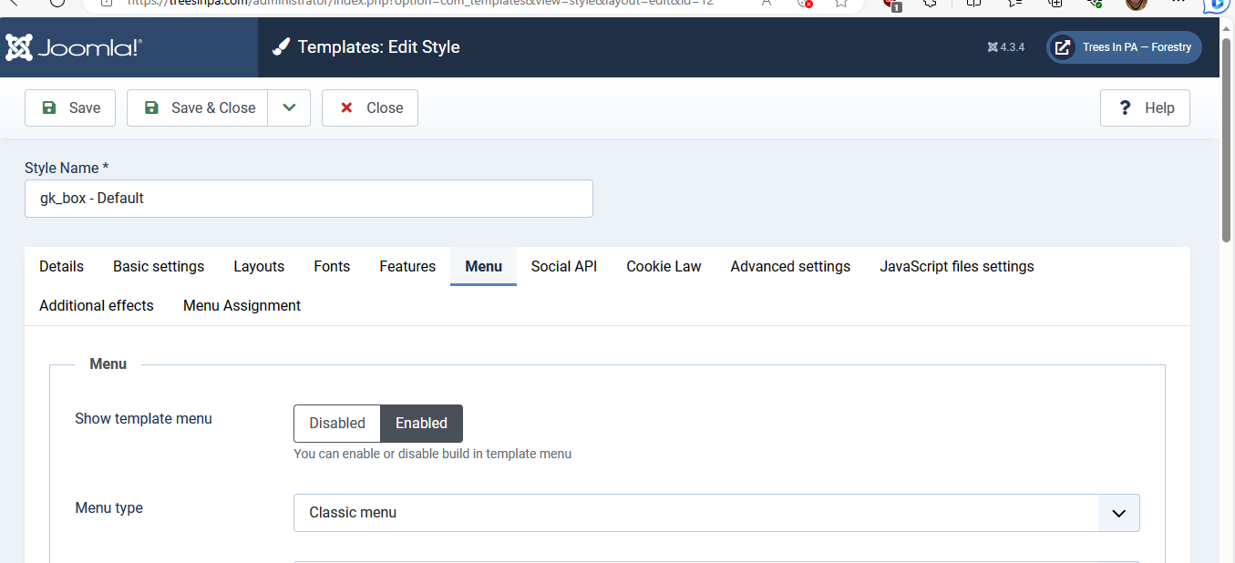Click the browser profile avatar
The height and width of the screenshot is (563, 1235).
point(1137,3)
